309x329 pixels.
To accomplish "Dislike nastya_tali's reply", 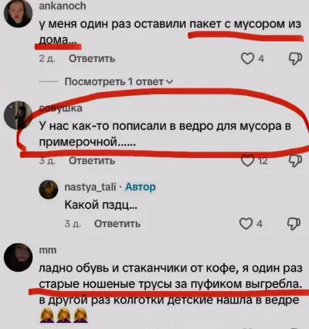I will (x=294, y=224).
